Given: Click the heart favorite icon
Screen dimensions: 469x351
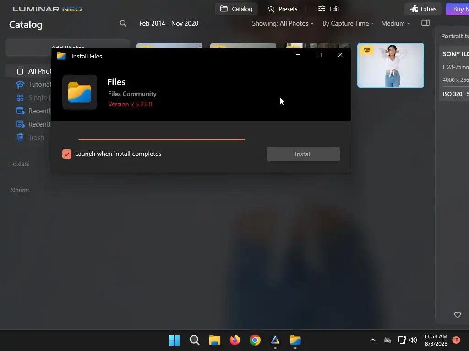Looking at the screenshot, I should 458,314.
